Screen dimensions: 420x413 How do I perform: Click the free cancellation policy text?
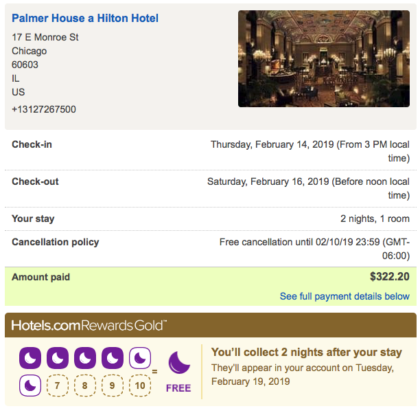click(x=314, y=249)
